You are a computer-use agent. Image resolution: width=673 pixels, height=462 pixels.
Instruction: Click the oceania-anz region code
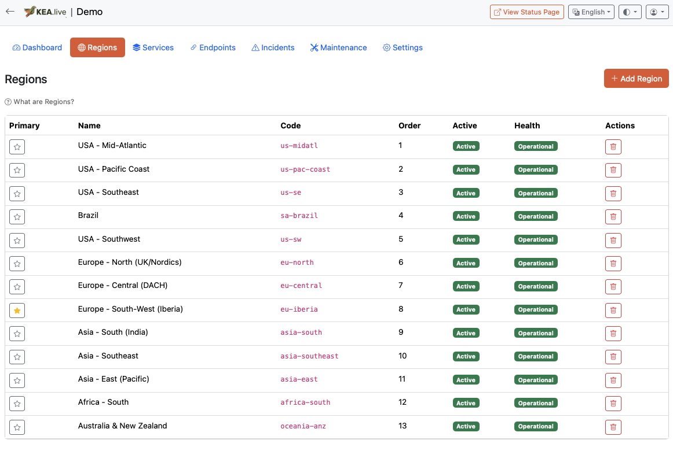point(303,426)
